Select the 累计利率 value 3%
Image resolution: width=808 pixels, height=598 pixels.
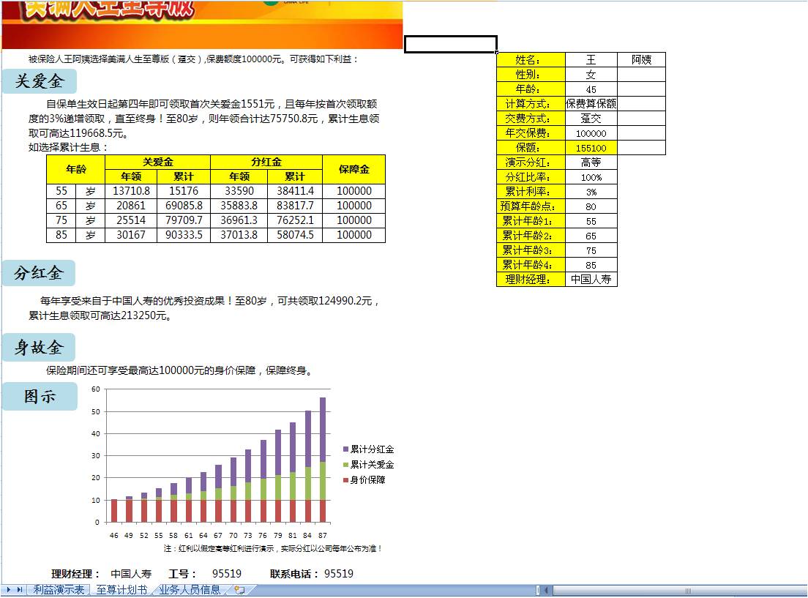(591, 192)
